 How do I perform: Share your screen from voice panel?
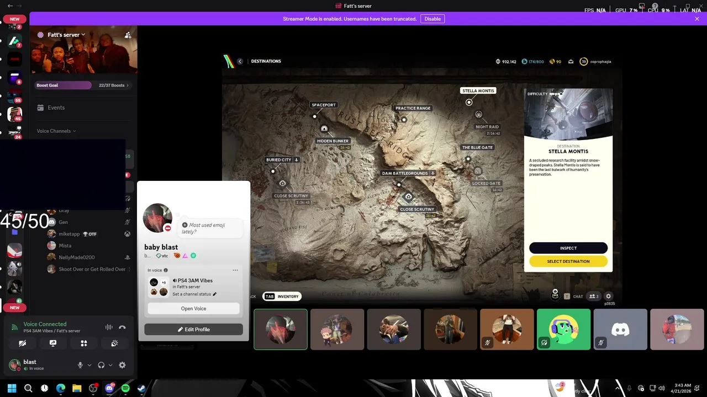(53, 343)
